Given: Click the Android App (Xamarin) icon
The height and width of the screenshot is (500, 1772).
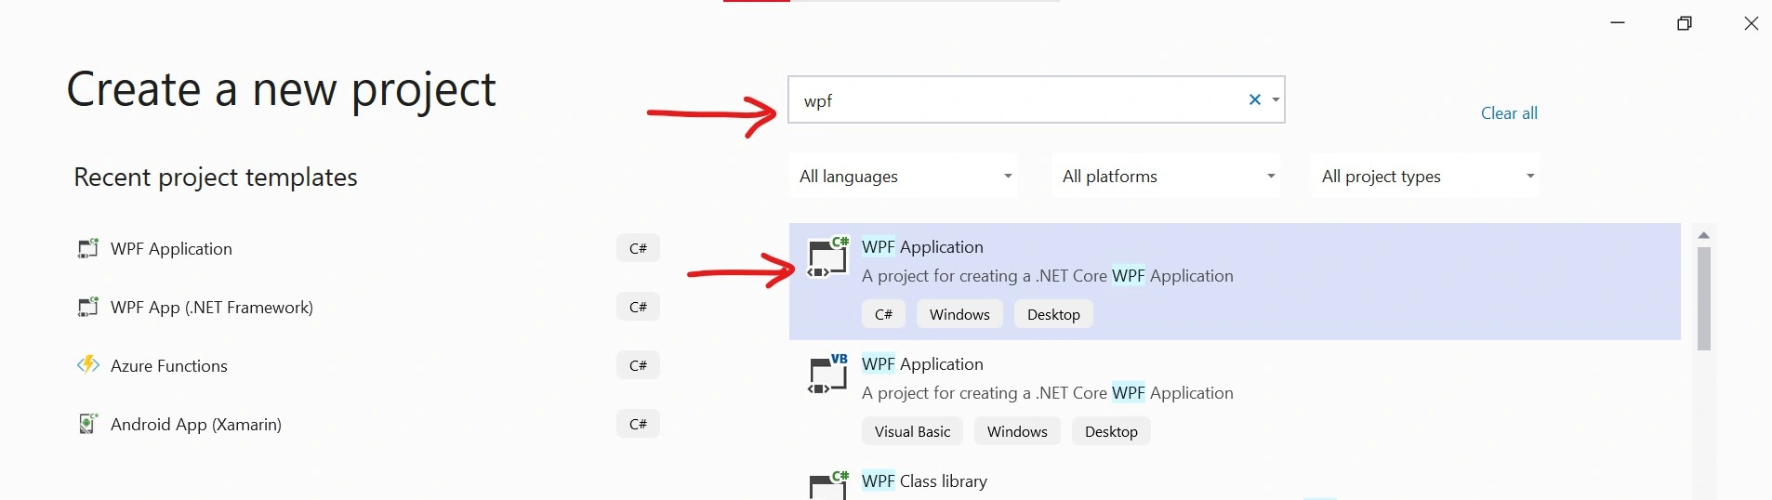Looking at the screenshot, I should tap(87, 425).
